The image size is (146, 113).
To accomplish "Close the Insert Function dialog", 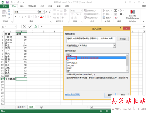I will click(126, 28).
